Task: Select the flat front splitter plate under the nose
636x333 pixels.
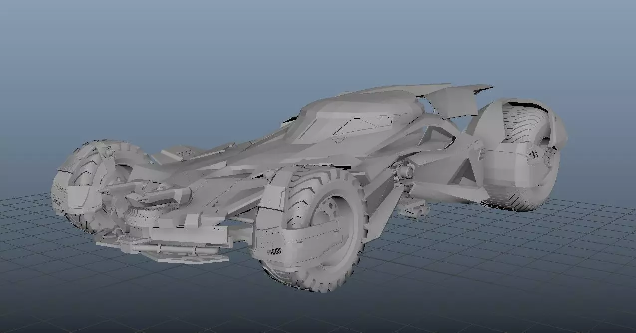Action: (x=186, y=254)
